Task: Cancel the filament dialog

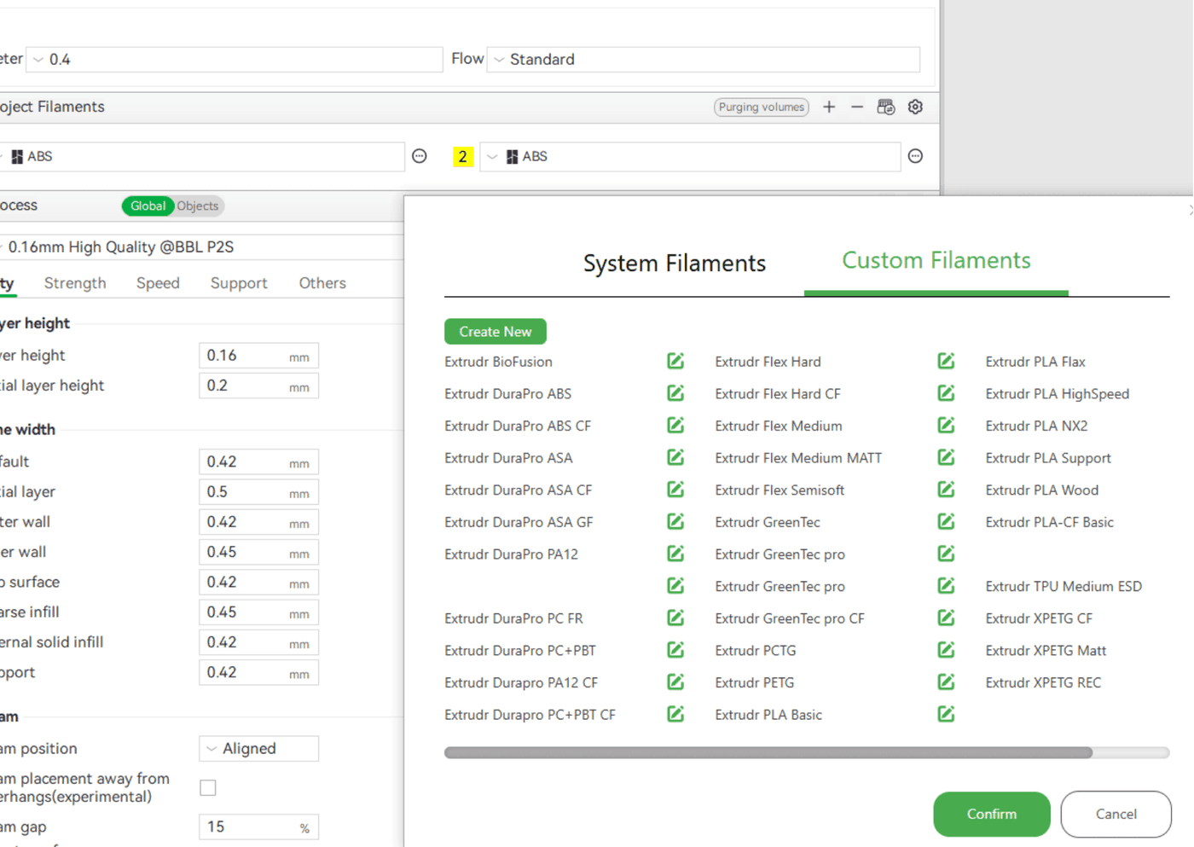Action: (x=1116, y=814)
